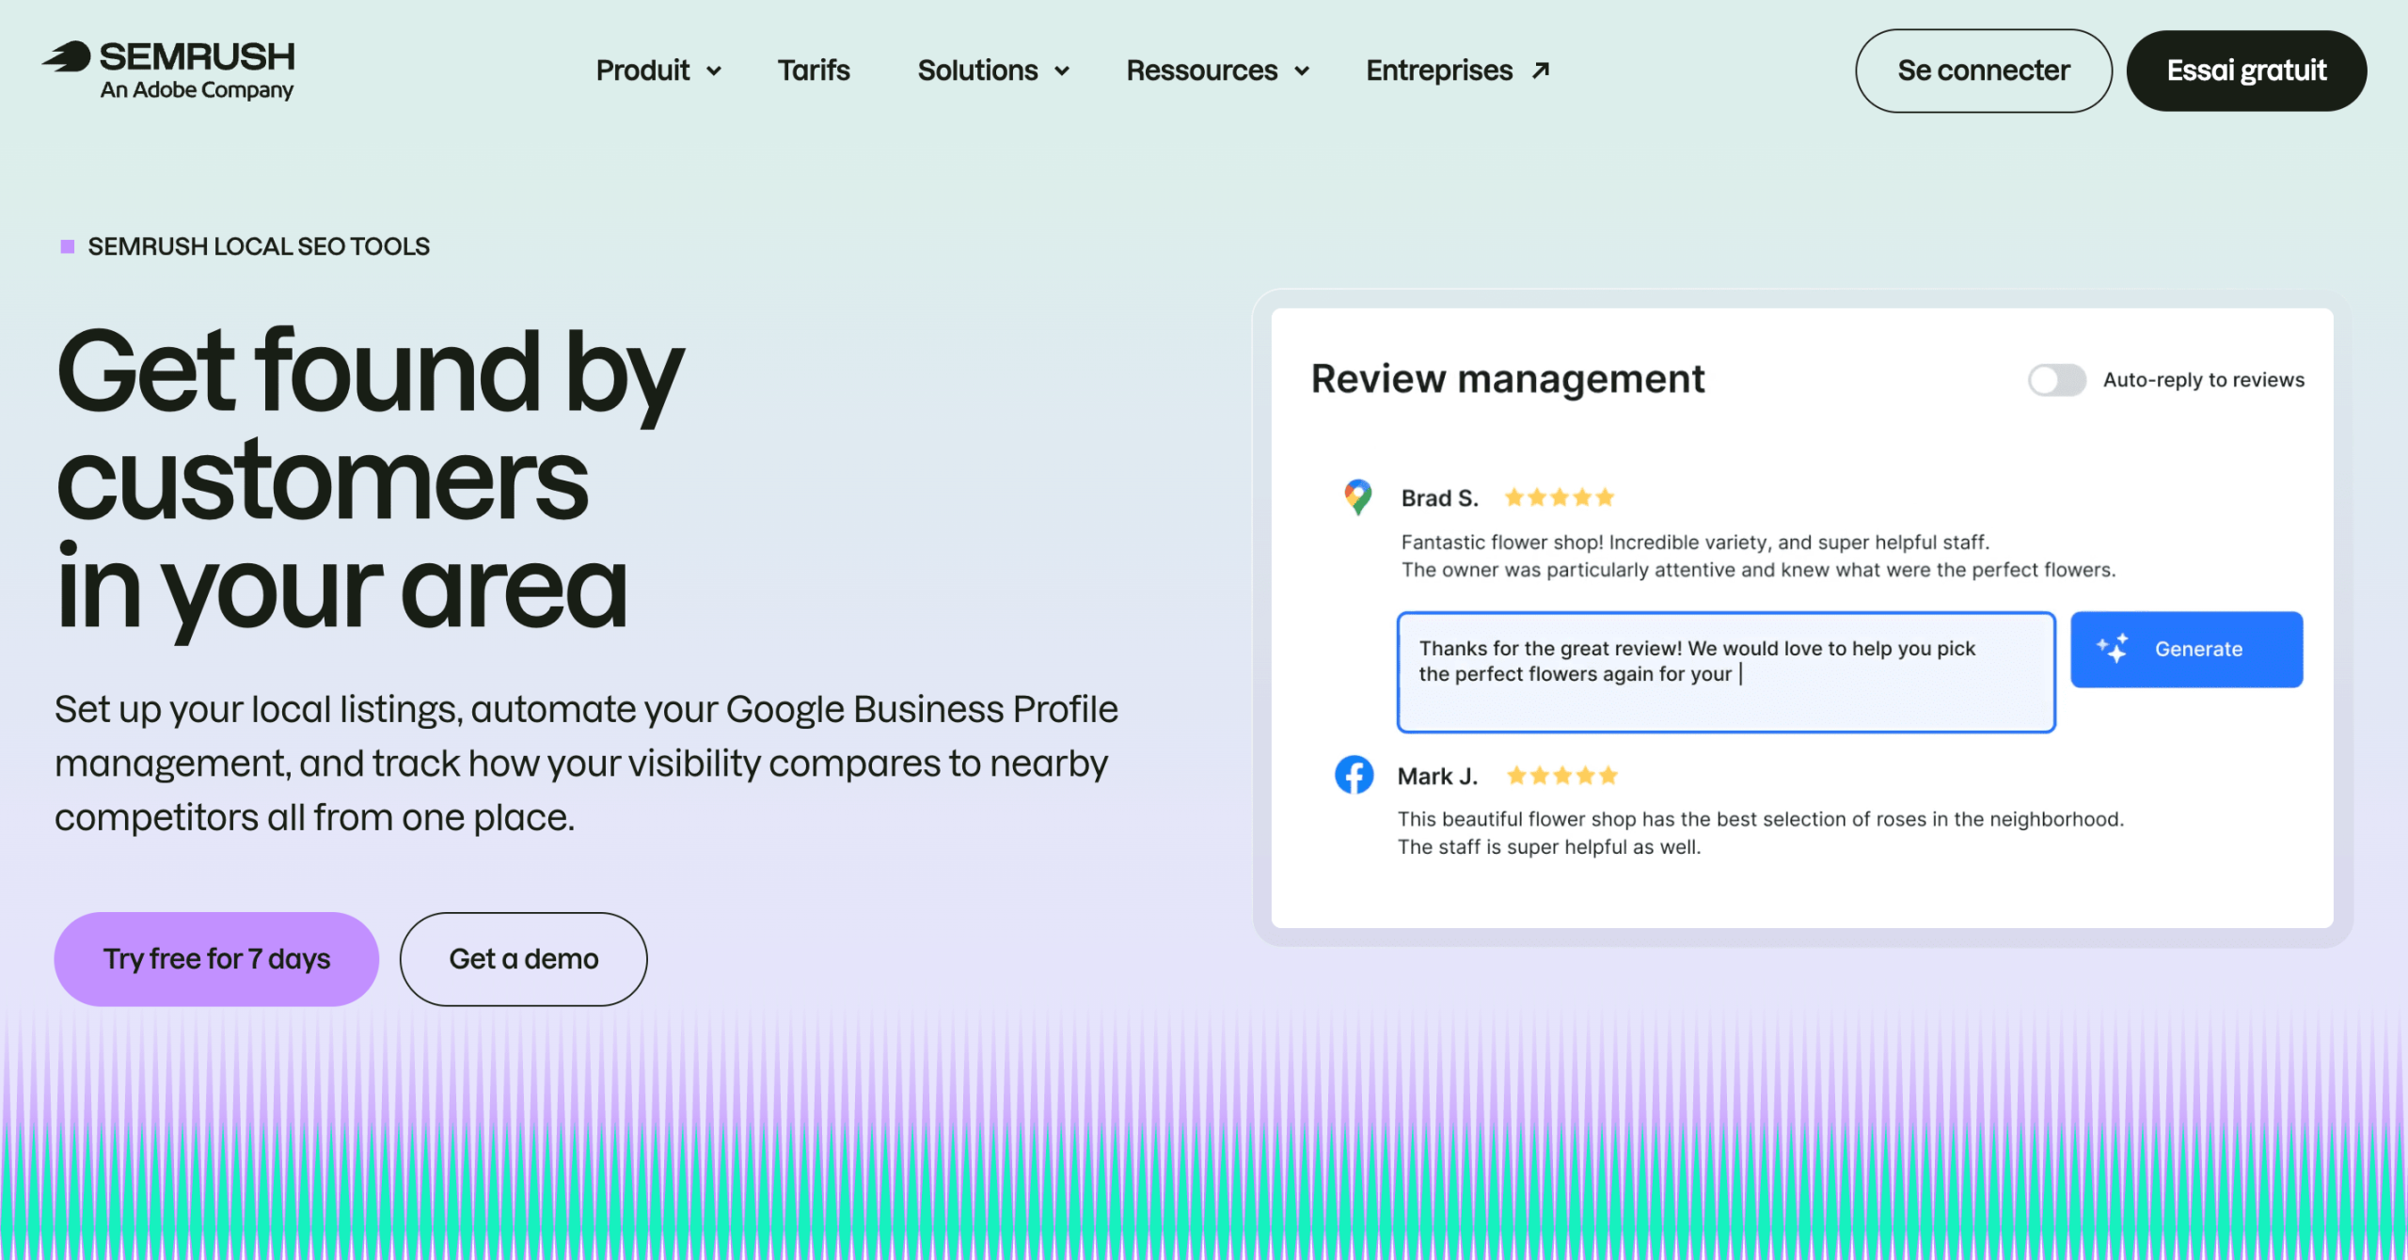The width and height of the screenshot is (2408, 1260).
Task: Click the sparkle icon on the Generate button
Action: pyautogui.click(x=2113, y=648)
